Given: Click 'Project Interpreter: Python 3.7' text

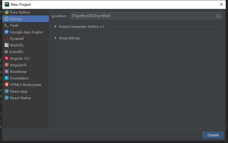Looking at the screenshot, I should [81, 27].
